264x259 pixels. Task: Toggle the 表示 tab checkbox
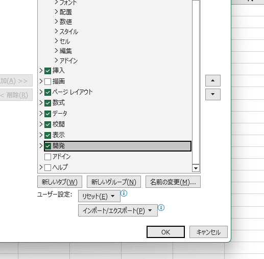click(x=47, y=135)
